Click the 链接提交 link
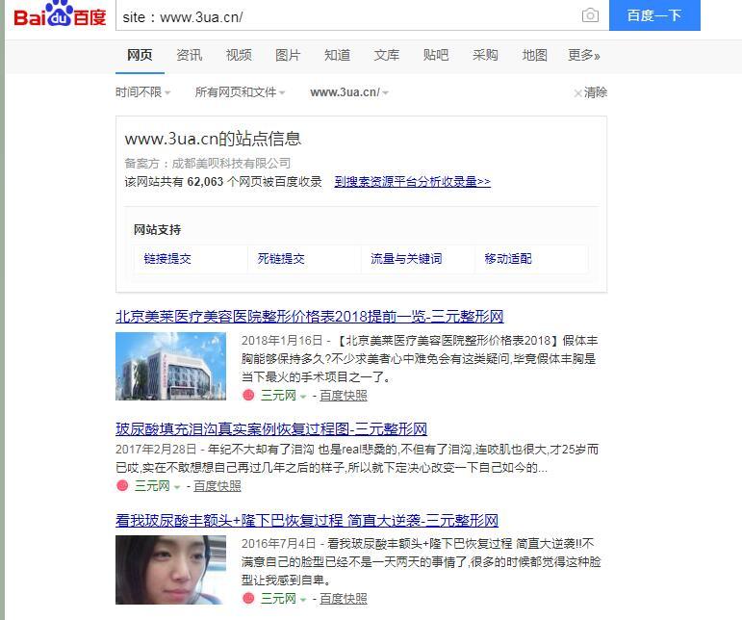The width and height of the screenshot is (742, 620). coord(167,258)
